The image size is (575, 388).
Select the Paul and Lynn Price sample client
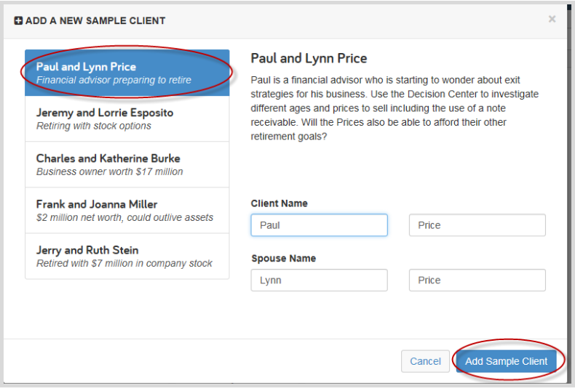(x=127, y=73)
